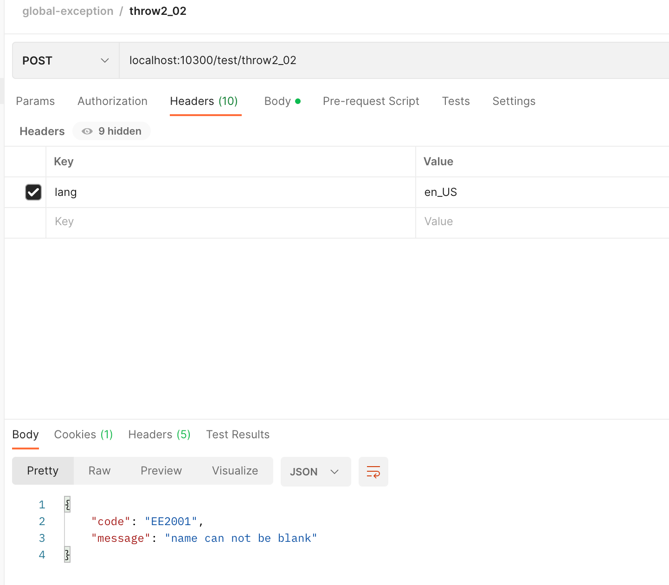
Task: Switch to Preview response view
Action: [161, 471]
